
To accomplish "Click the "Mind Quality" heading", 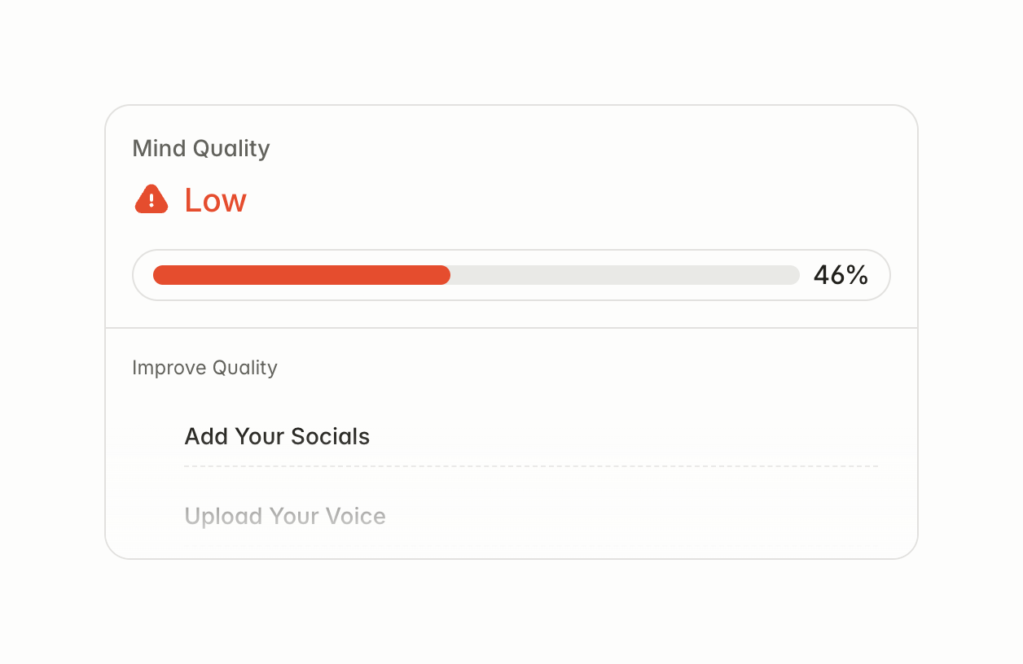I will pyautogui.click(x=200, y=149).
